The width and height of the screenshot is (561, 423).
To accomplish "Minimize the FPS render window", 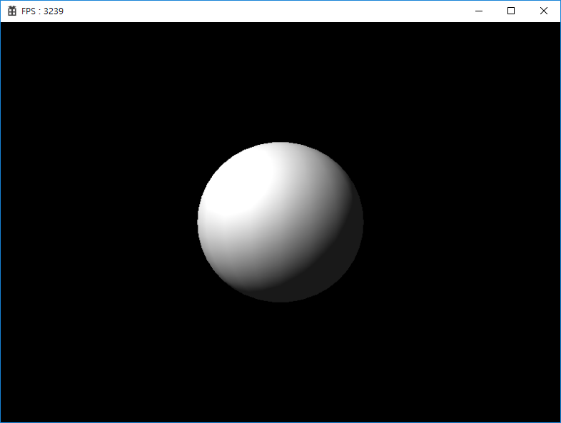I will (479, 11).
